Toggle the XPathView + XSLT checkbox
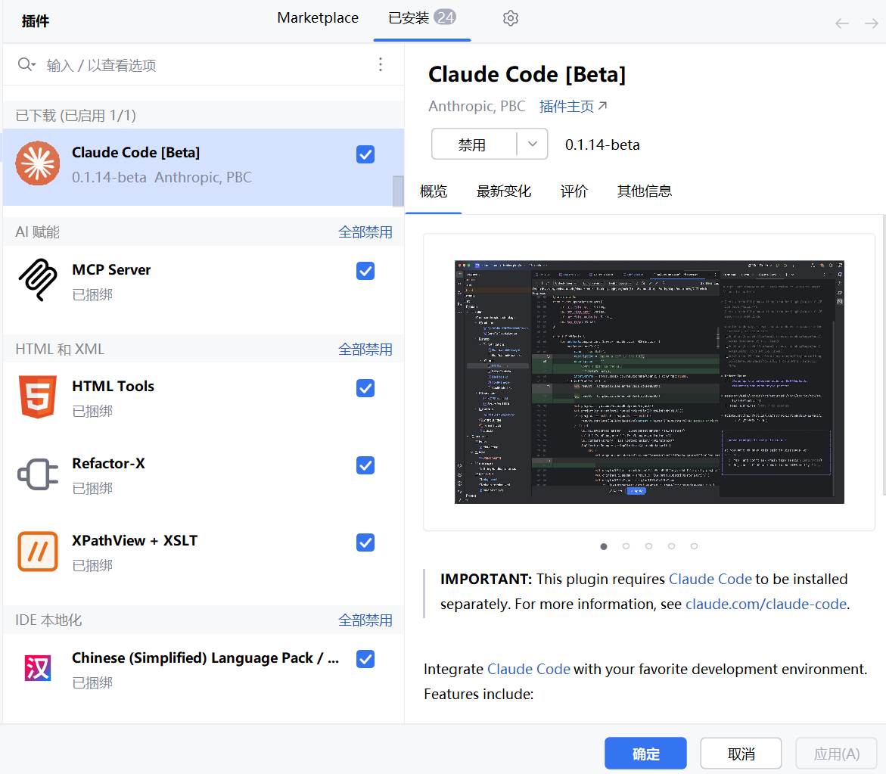Image resolution: width=886 pixels, height=774 pixels. [x=365, y=542]
